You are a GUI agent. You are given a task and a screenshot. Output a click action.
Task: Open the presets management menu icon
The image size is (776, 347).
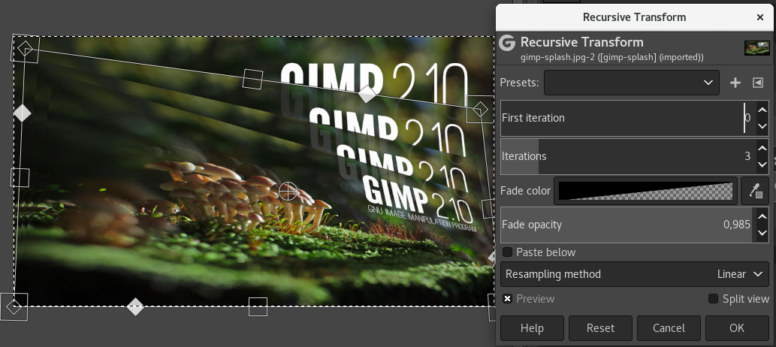[x=758, y=83]
